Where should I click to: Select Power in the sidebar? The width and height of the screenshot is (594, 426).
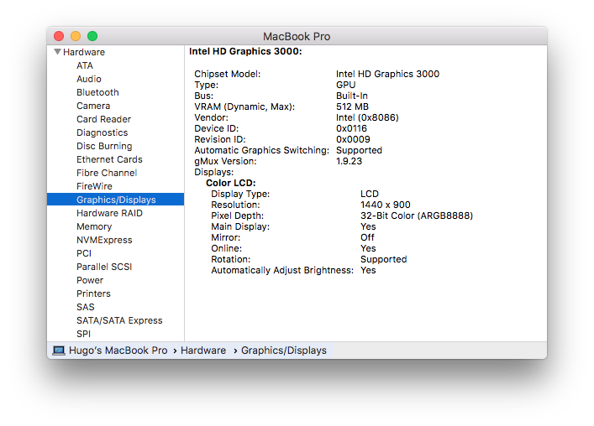(90, 280)
